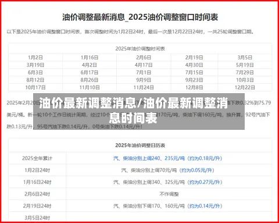
Task: Click the paragraph line 95号汽油下跌0.14元/升
Action: coord(63,127)
